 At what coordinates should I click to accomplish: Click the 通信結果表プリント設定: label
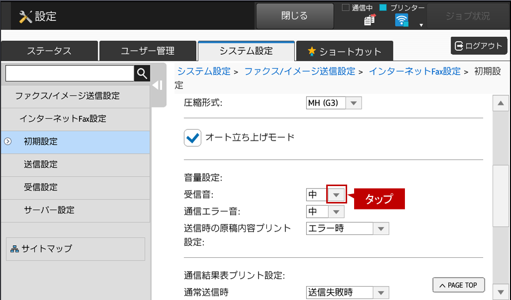tap(234, 276)
